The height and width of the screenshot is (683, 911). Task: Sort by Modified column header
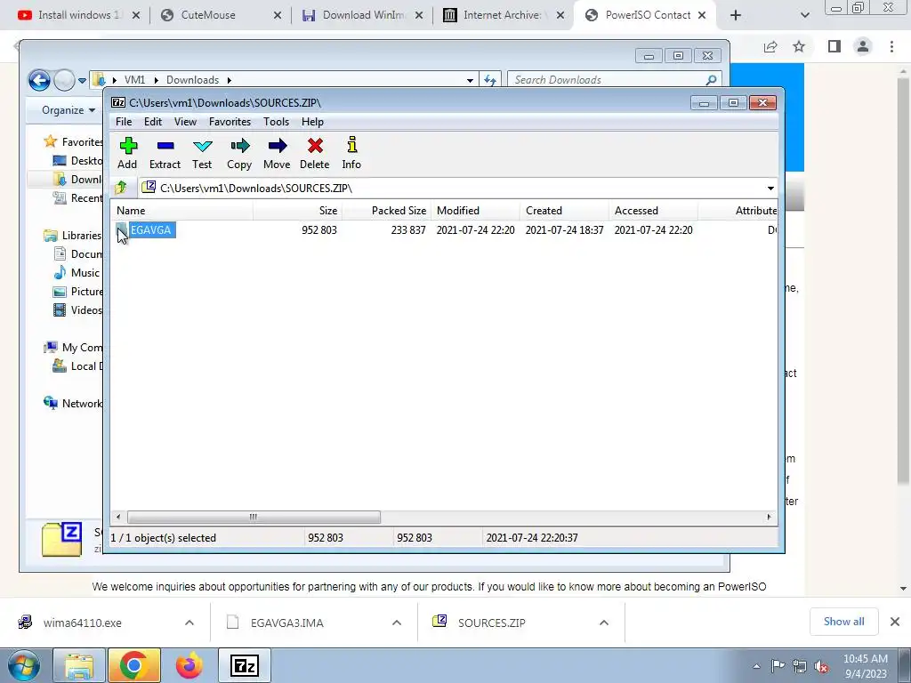(x=475, y=211)
